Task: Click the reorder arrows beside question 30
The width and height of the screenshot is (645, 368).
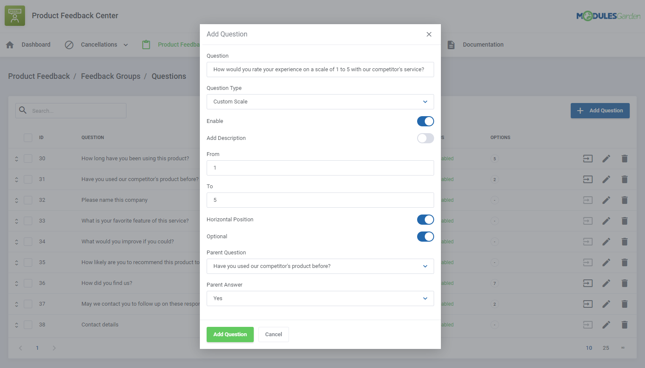Action: 16,158
